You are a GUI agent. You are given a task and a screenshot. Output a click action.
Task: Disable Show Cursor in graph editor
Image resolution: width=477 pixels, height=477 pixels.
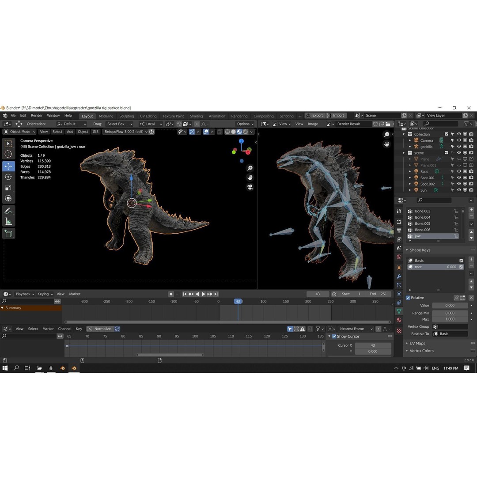point(334,337)
